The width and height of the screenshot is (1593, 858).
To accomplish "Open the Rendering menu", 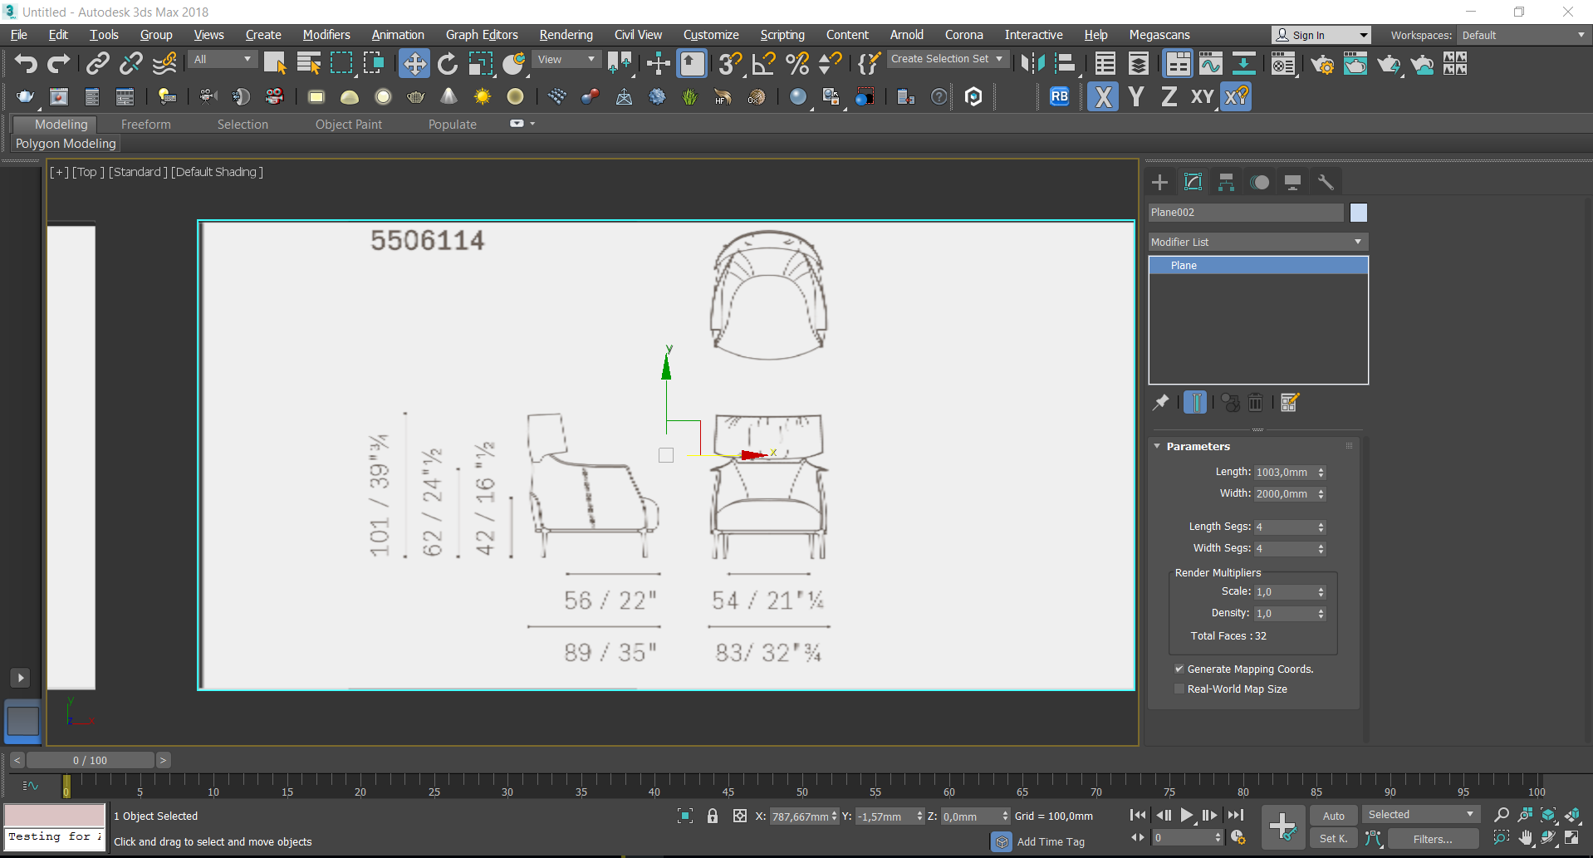I will coord(566,35).
